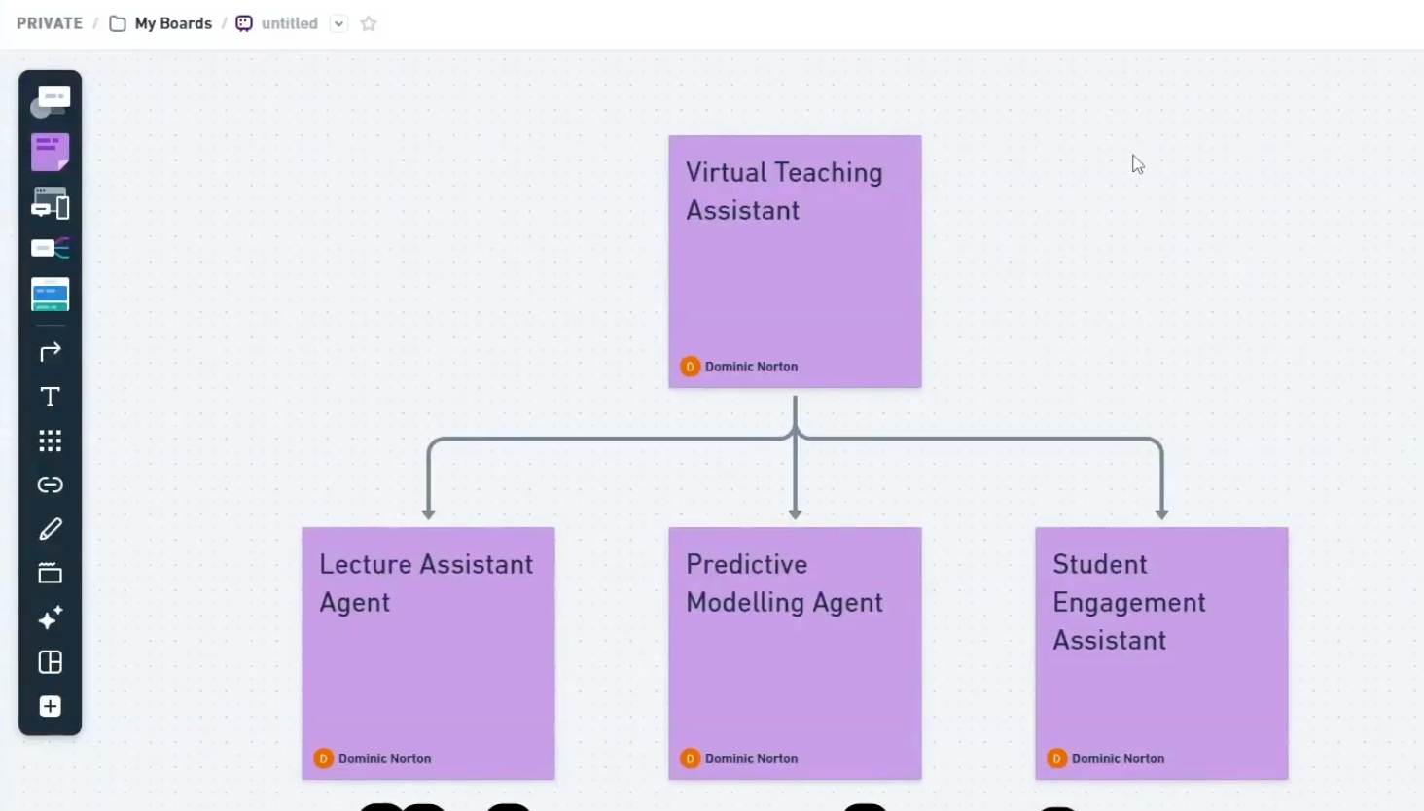This screenshot has height=811, width=1424.
Task: Pick the pencil drawing tool
Action: [x=50, y=528]
